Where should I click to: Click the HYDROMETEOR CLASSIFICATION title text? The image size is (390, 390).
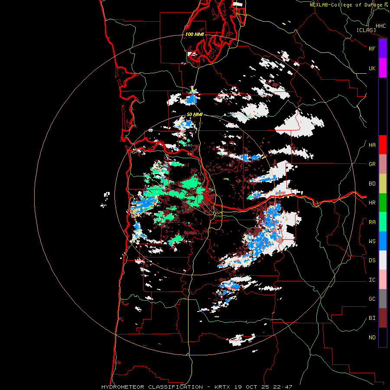[152, 387]
